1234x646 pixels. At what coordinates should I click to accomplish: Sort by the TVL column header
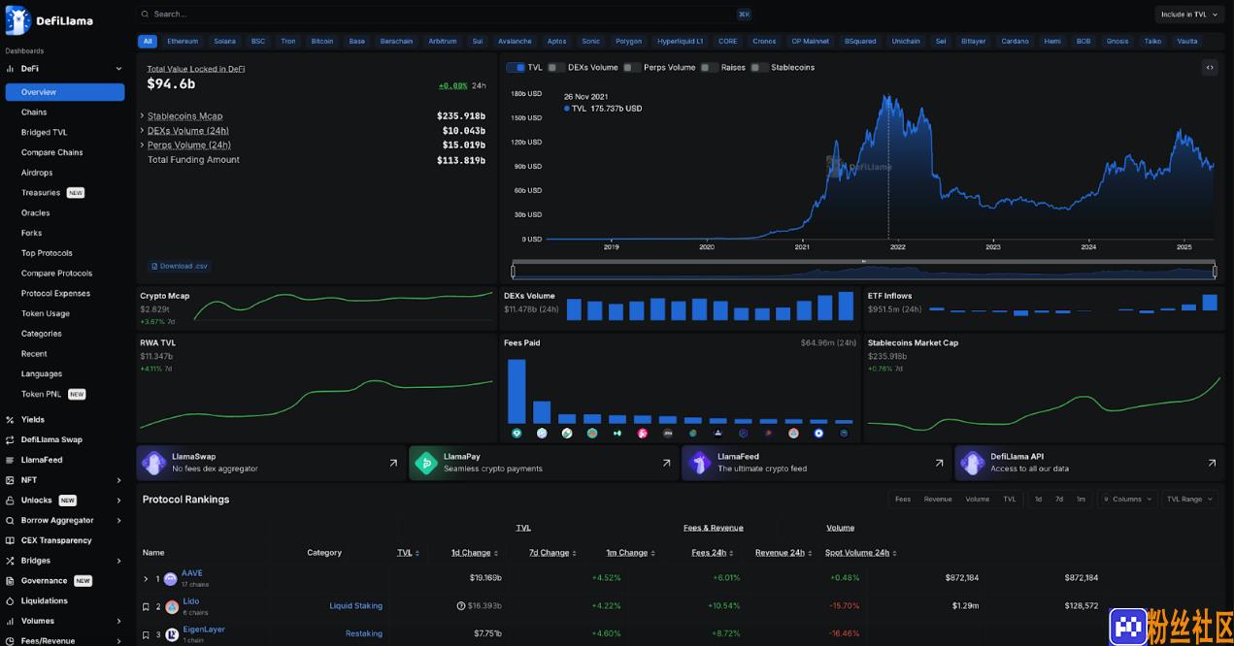[408, 553]
